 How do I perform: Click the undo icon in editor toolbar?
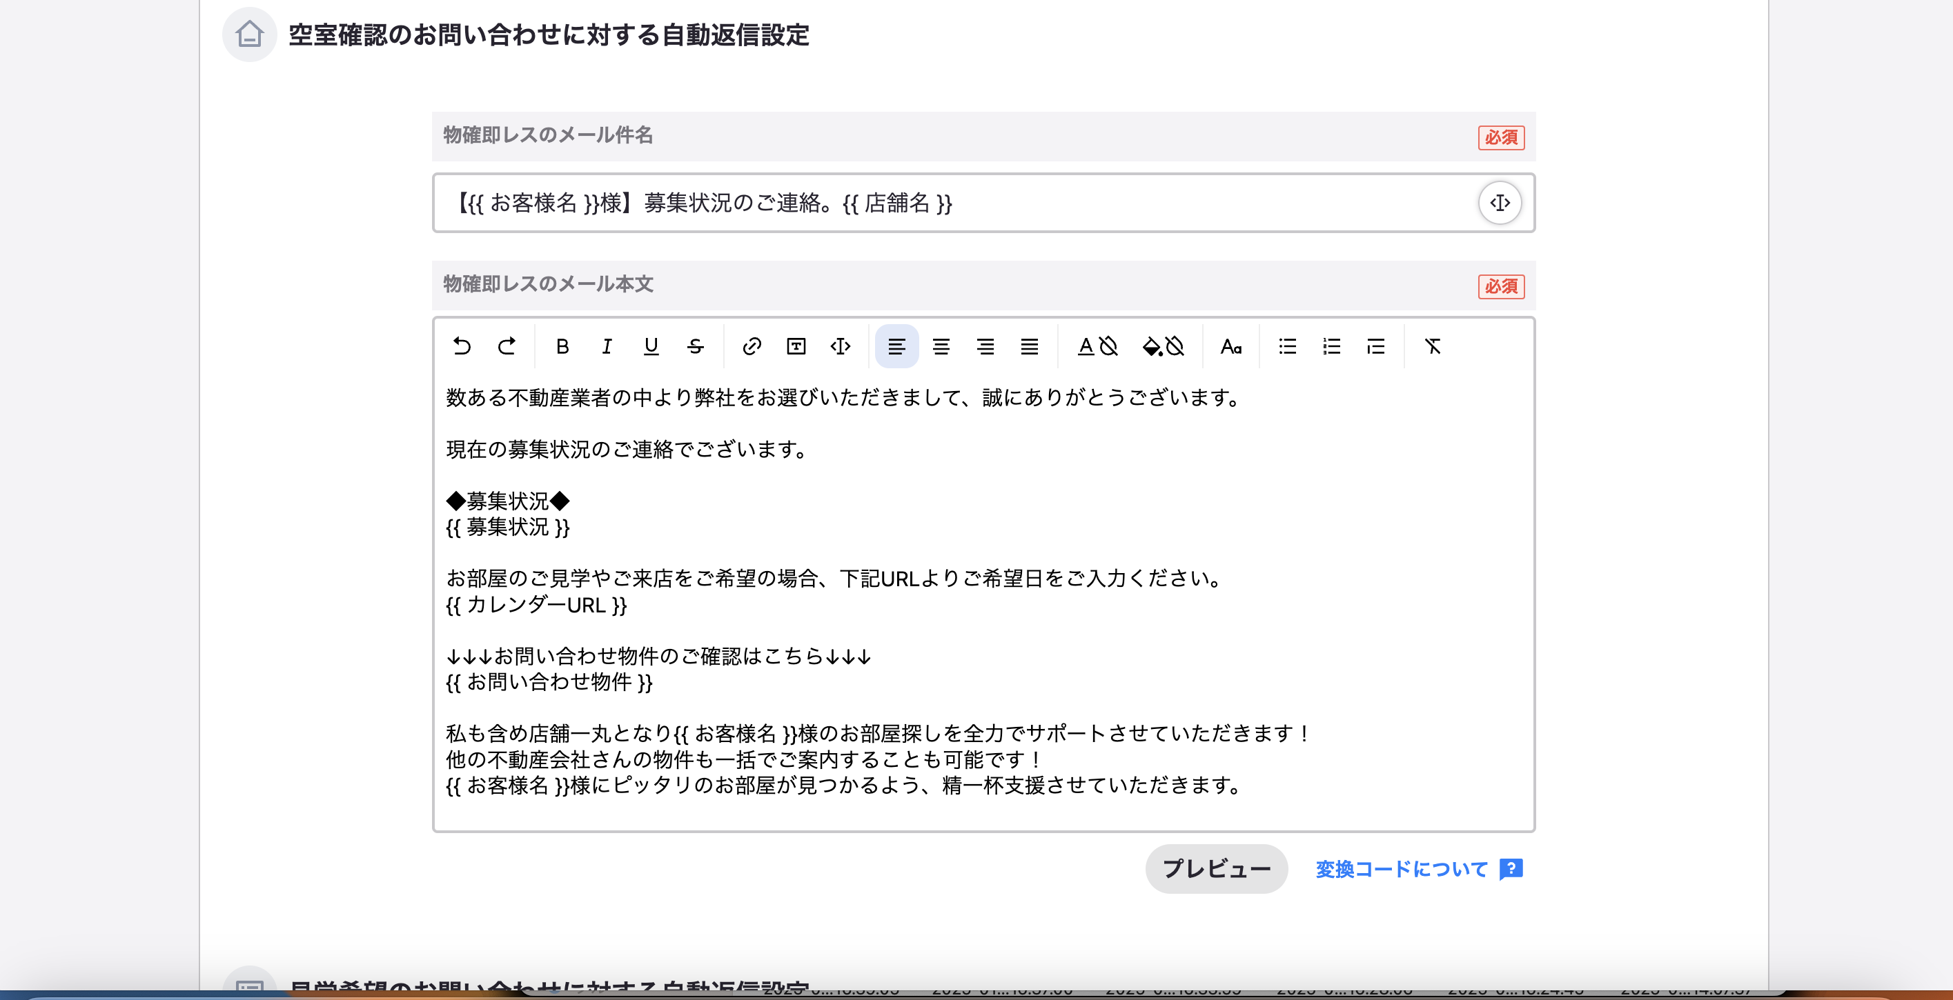[462, 346]
